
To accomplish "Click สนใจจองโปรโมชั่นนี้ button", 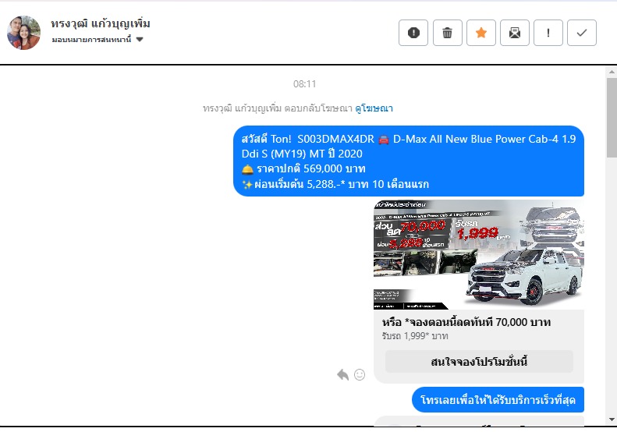I will click(x=479, y=362).
